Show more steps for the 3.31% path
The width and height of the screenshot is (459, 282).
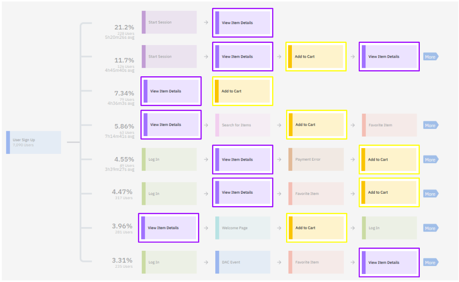[x=430, y=262]
